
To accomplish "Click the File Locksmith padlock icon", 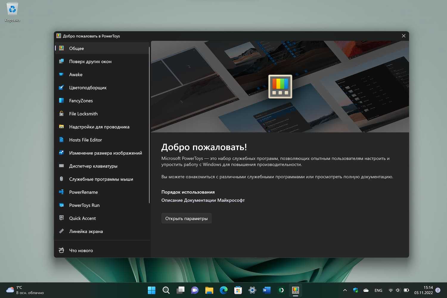I will 61,114.
